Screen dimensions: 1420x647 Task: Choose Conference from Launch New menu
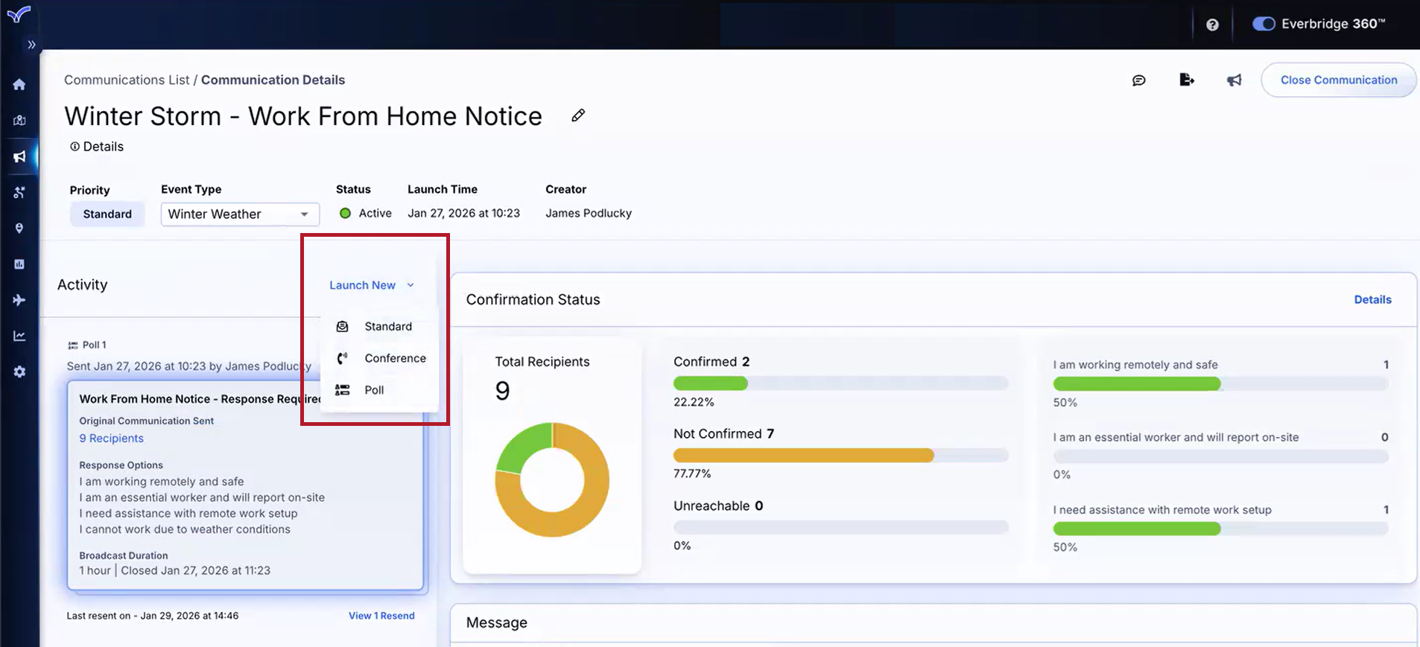pyautogui.click(x=395, y=358)
